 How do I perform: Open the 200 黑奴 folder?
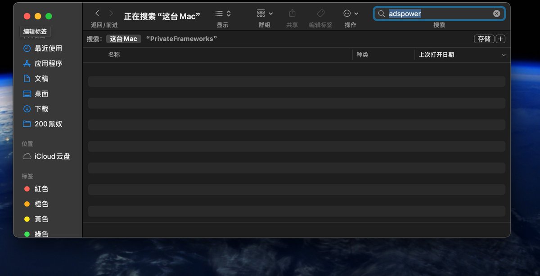coord(49,124)
